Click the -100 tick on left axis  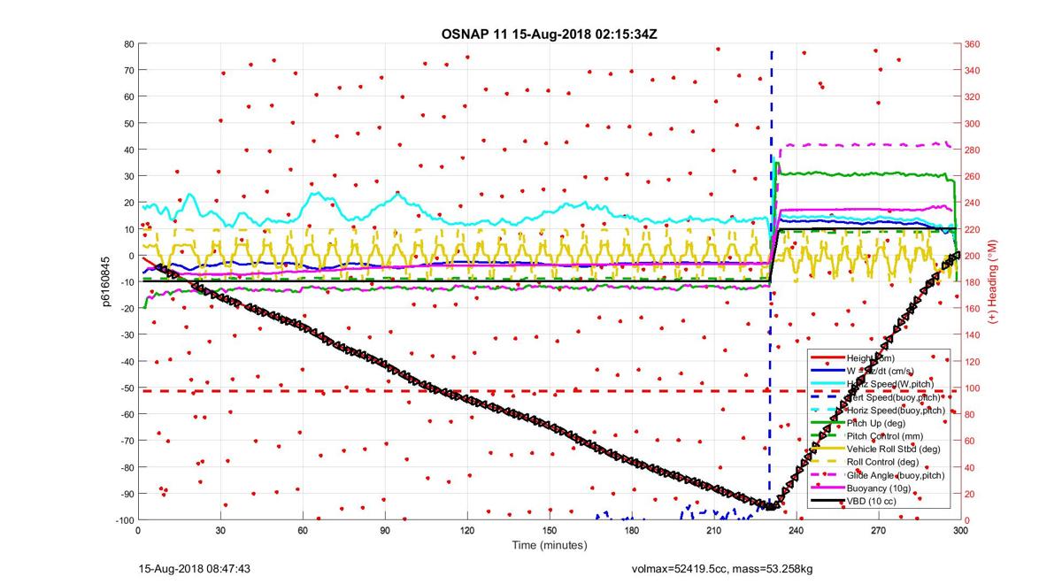[x=124, y=519]
